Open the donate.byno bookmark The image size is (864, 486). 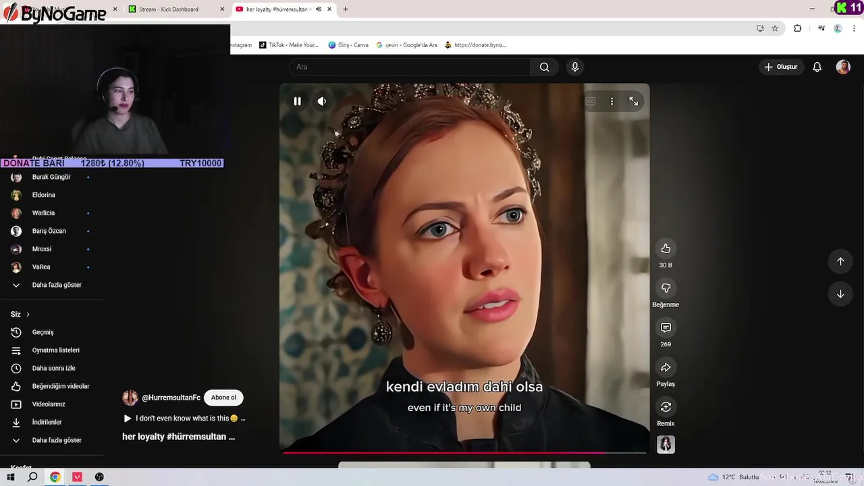click(475, 45)
